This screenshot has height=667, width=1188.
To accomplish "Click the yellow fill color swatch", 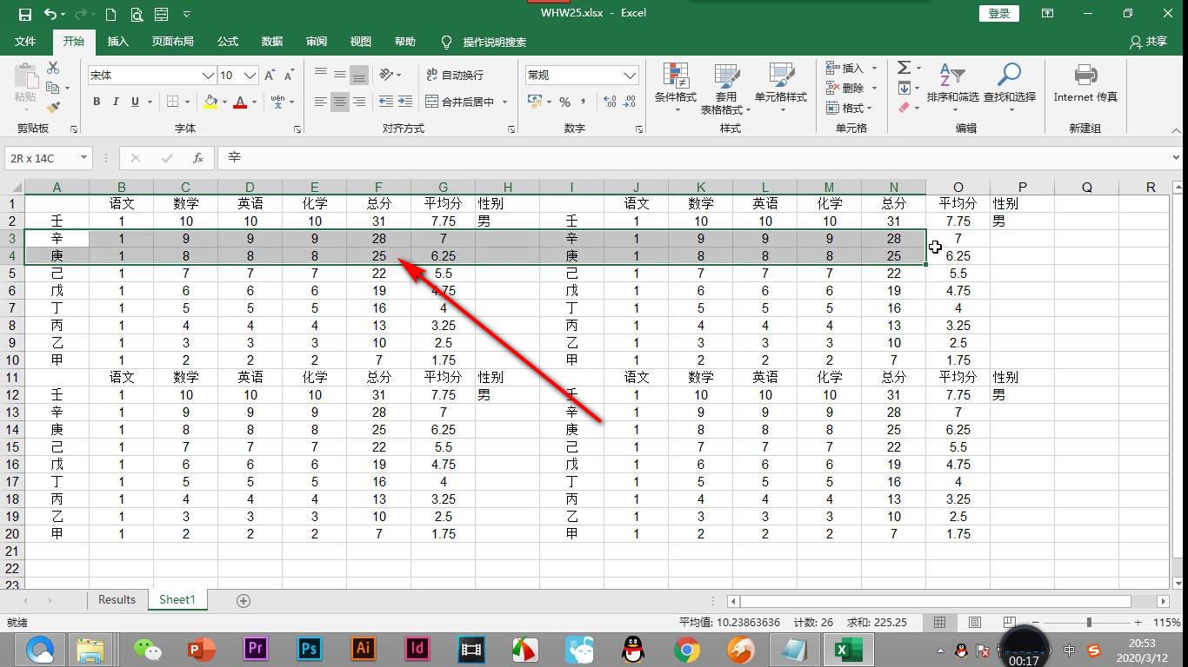I will coord(210,102).
